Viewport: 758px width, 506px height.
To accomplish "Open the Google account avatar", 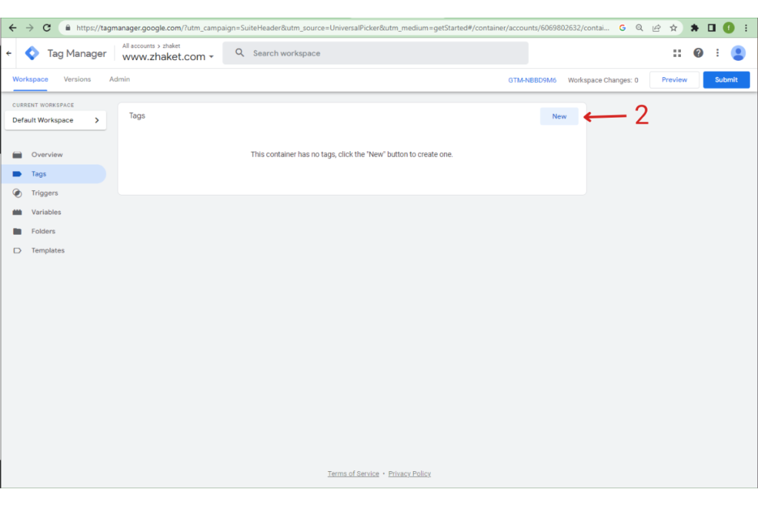I will (738, 53).
